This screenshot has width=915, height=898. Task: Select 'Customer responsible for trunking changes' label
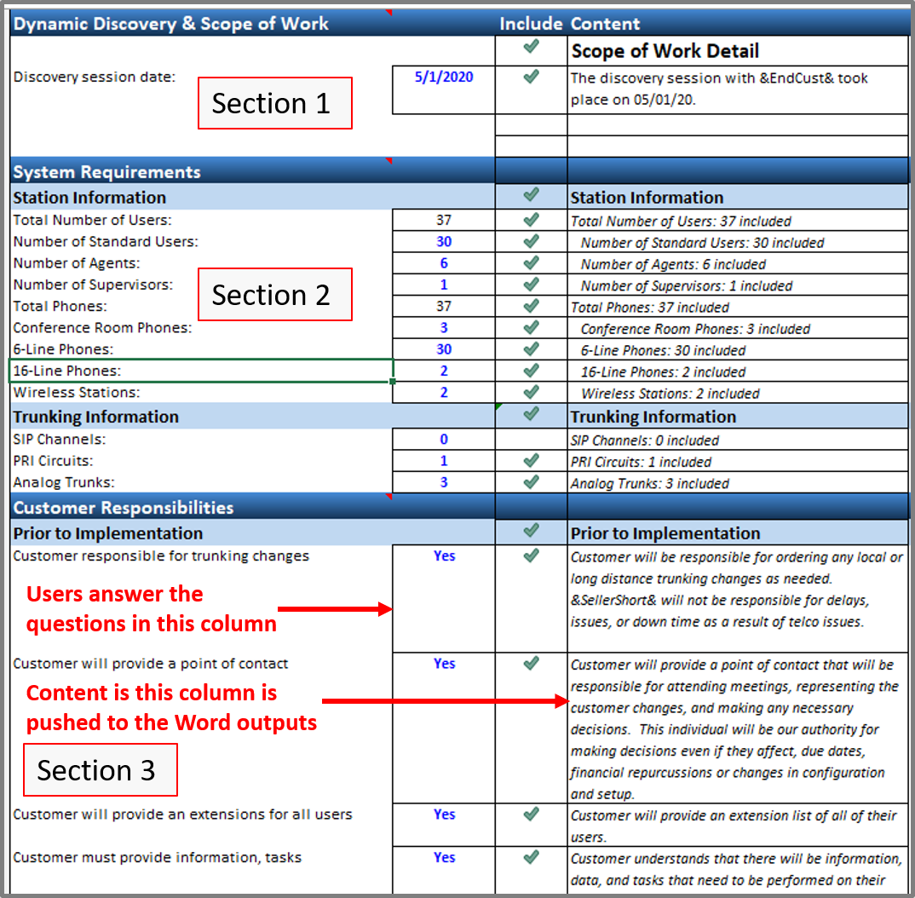coord(161,556)
